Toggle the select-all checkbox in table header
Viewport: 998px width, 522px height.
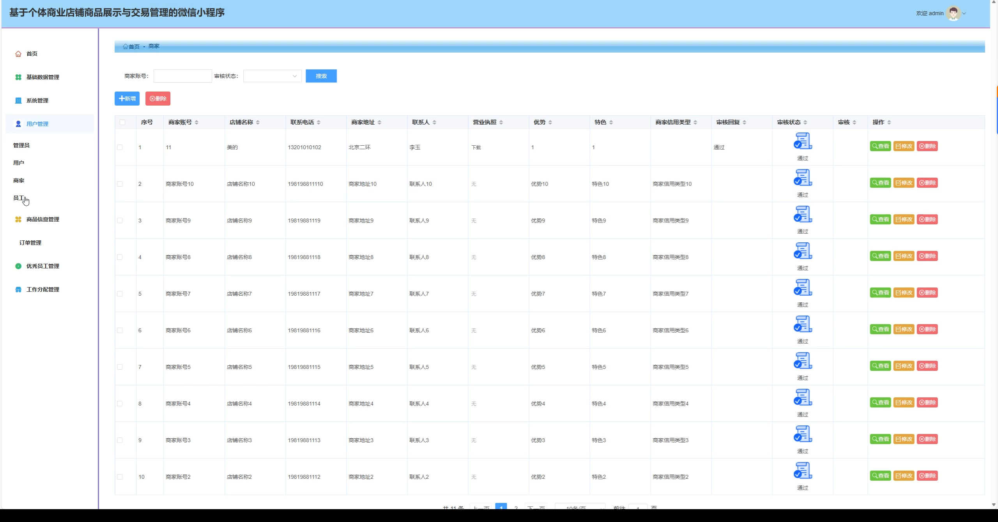click(x=122, y=122)
